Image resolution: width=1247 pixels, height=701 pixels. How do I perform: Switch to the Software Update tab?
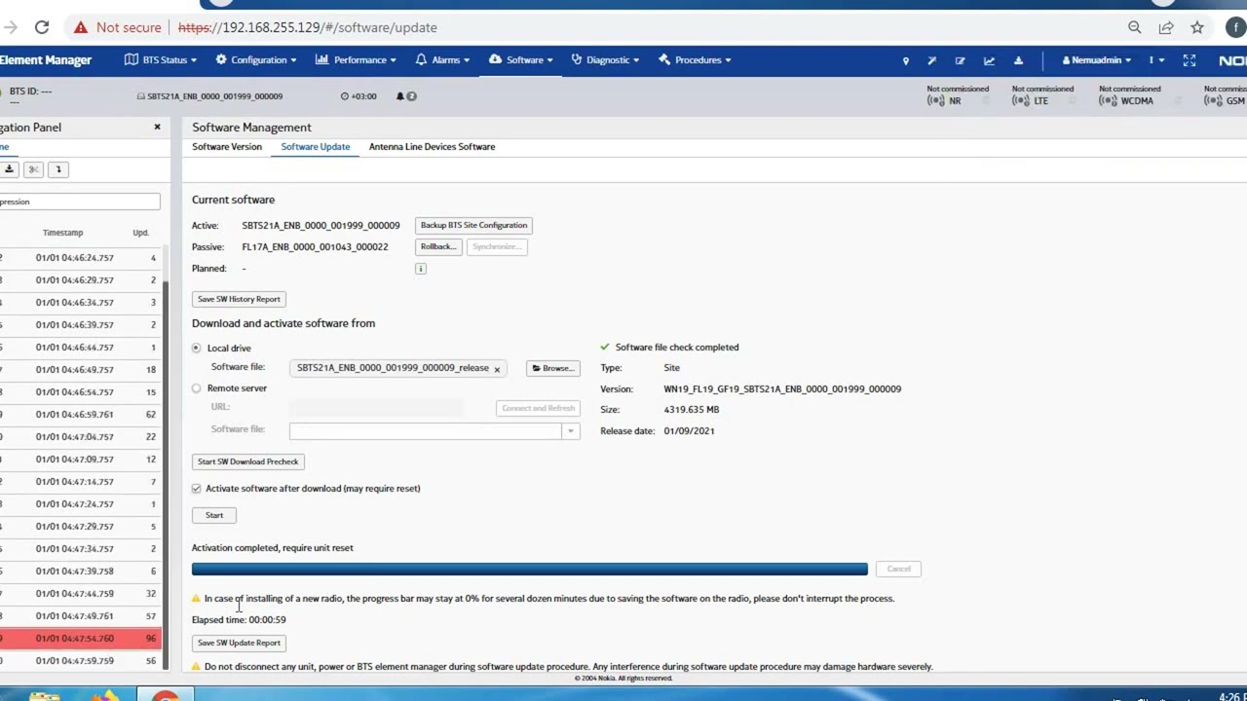[x=316, y=147]
